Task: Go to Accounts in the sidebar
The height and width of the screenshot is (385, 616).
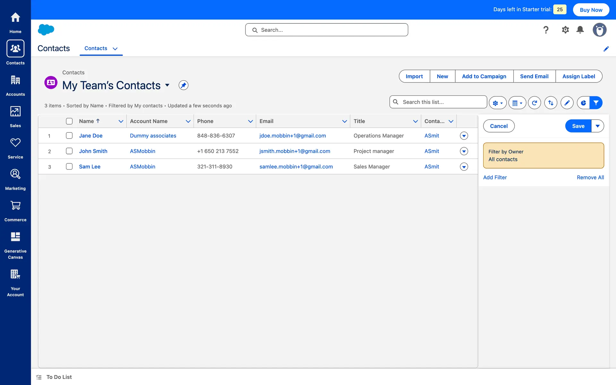Action: pyautogui.click(x=15, y=85)
